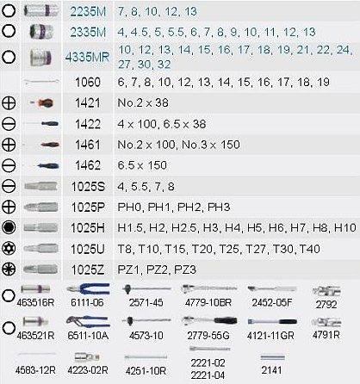Click the 1421 stubby screwdriver image

point(42,102)
